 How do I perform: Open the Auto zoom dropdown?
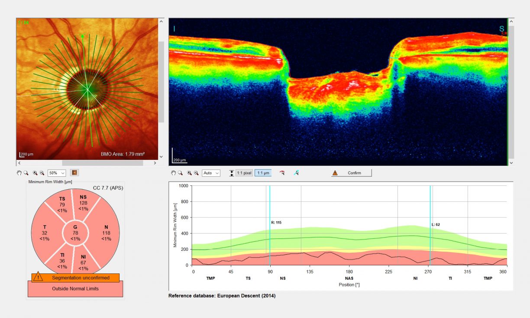[x=211, y=173]
